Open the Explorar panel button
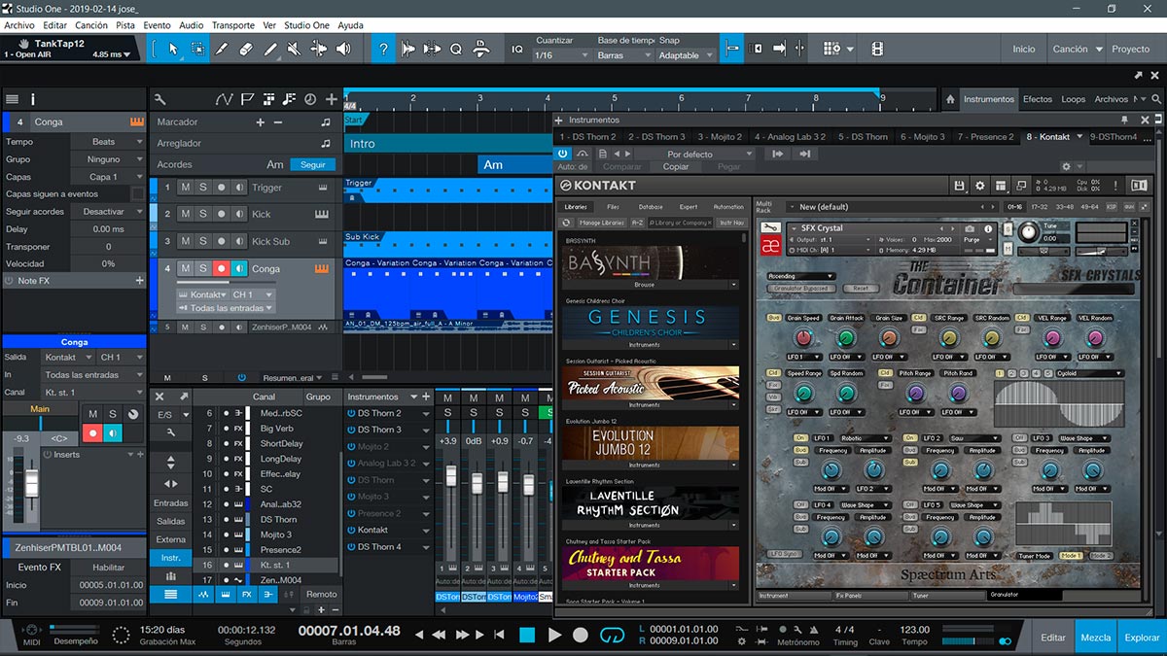The image size is (1167, 656). pos(1143,638)
